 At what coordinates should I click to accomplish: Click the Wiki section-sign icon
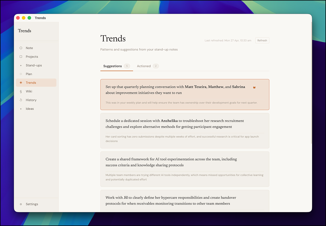point(21,91)
